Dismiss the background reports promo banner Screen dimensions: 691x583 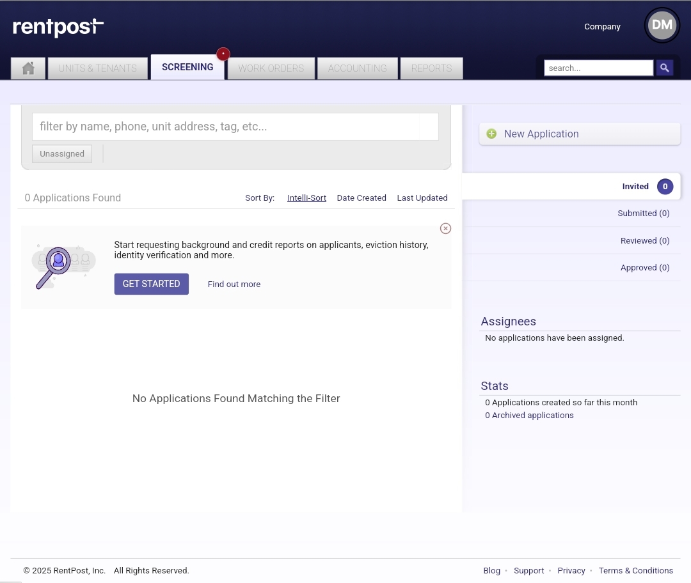pos(445,228)
